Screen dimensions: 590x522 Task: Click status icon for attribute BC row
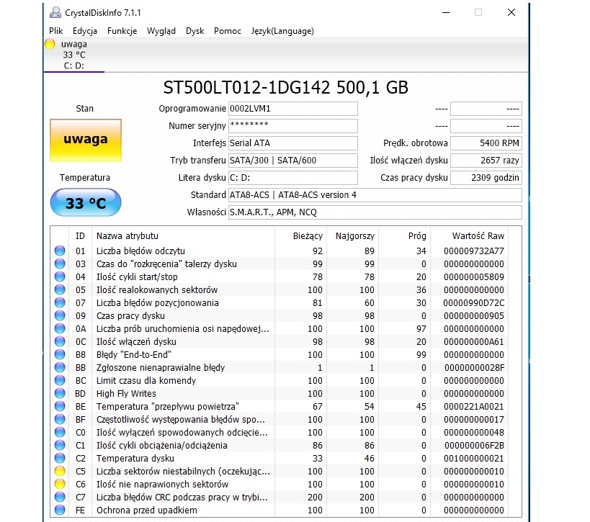60,380
